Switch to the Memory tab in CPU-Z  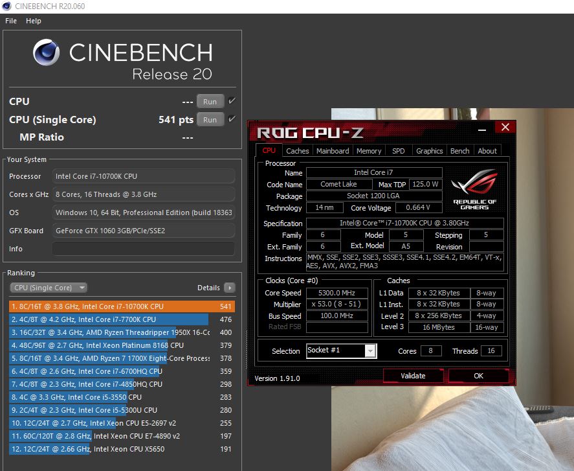(x=369, y=151)
